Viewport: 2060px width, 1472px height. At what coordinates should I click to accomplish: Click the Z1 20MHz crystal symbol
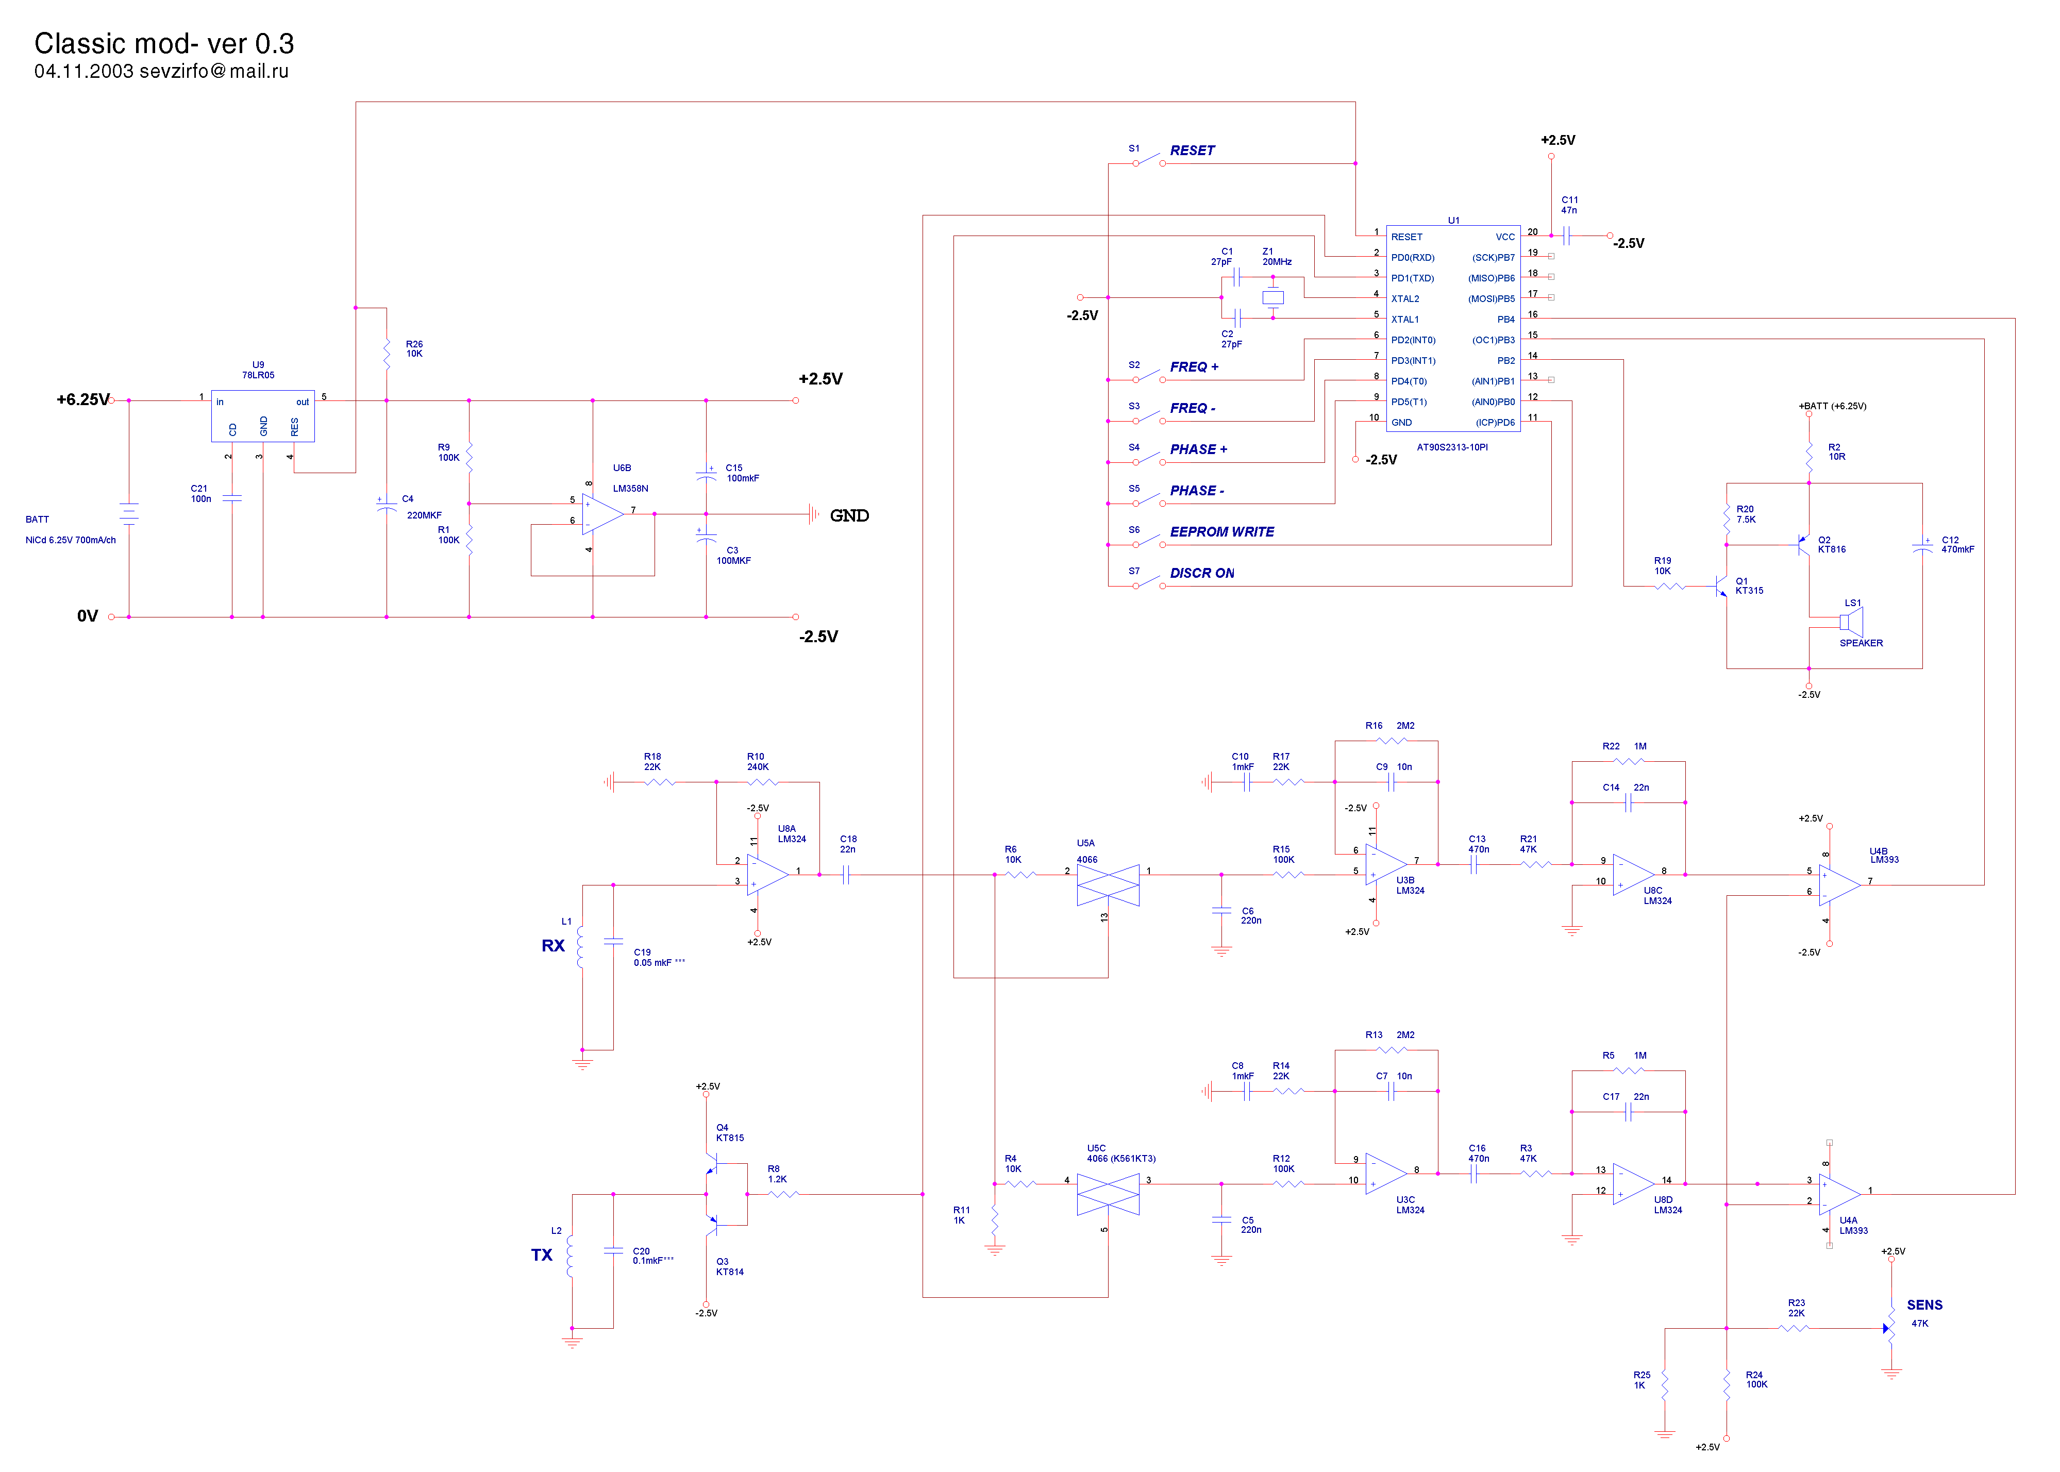[x=1272, y=297]
